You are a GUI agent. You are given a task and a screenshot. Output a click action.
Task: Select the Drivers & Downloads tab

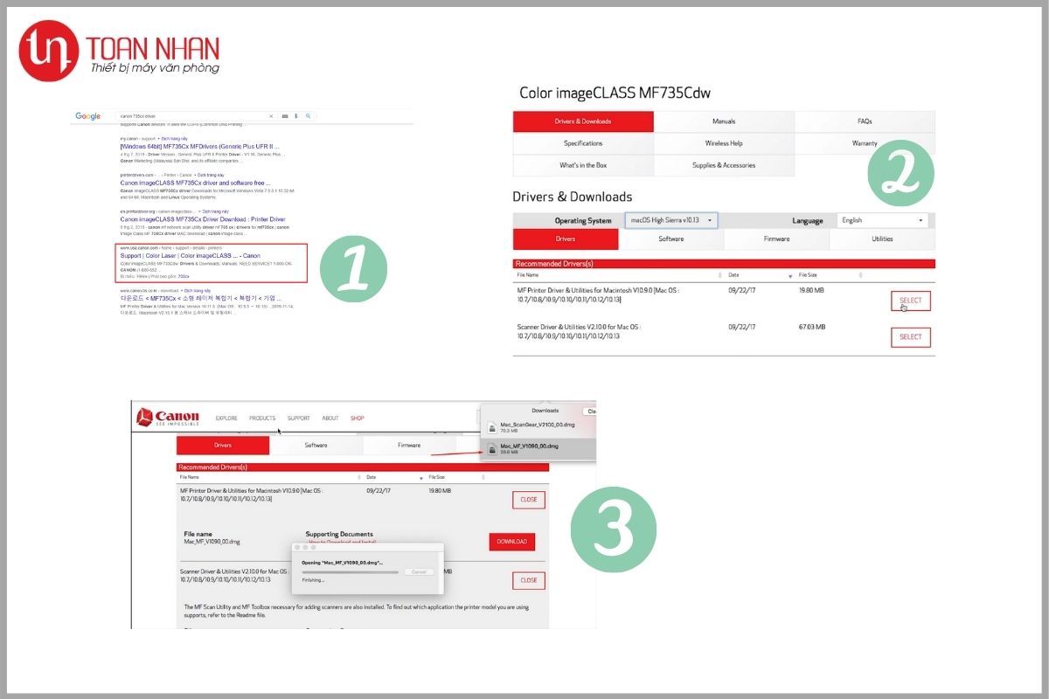(583, 121)
